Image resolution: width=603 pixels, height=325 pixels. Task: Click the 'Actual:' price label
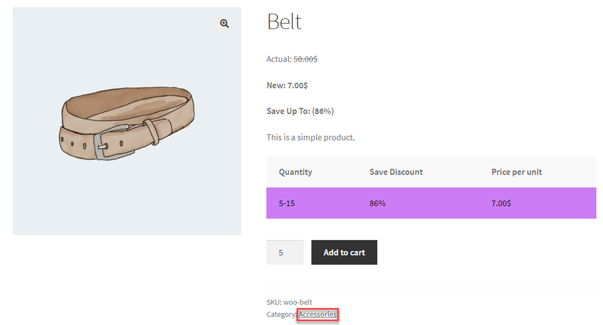(x=279, y=59)
